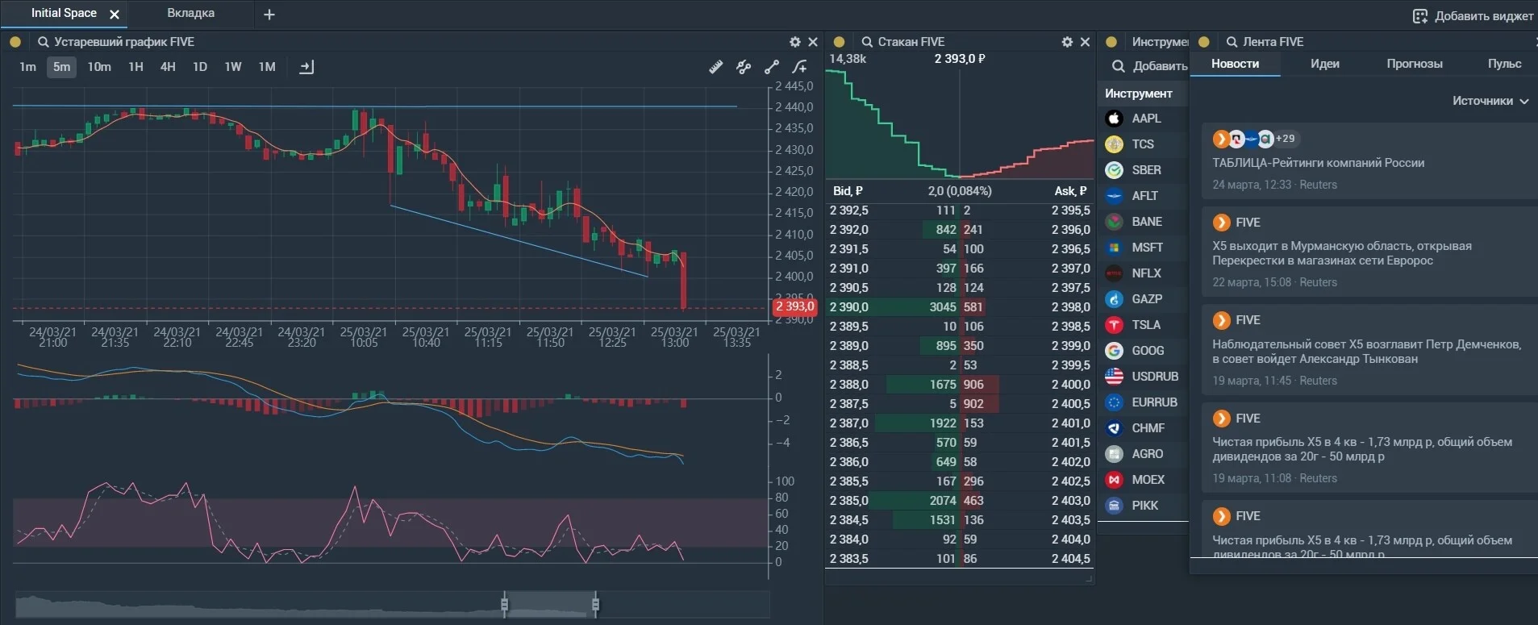Click right handle of chart navigator range
The height and width of the screenshot is (625, 1538).
[x=595, y=604]
